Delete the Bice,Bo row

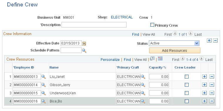point(212,101)
